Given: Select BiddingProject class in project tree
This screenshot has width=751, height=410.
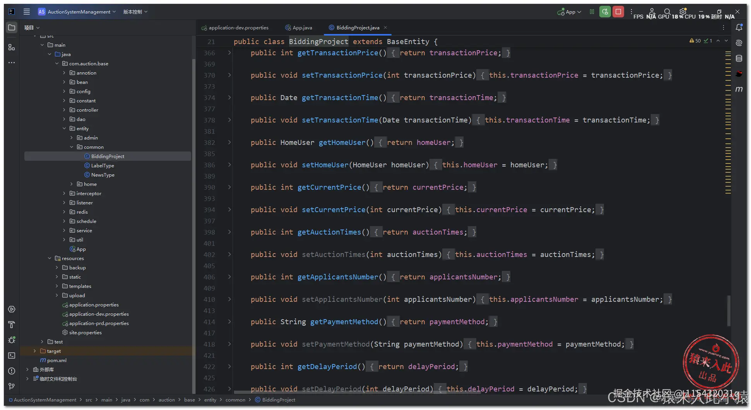Looking at the screenshot, I should point(108,156).
